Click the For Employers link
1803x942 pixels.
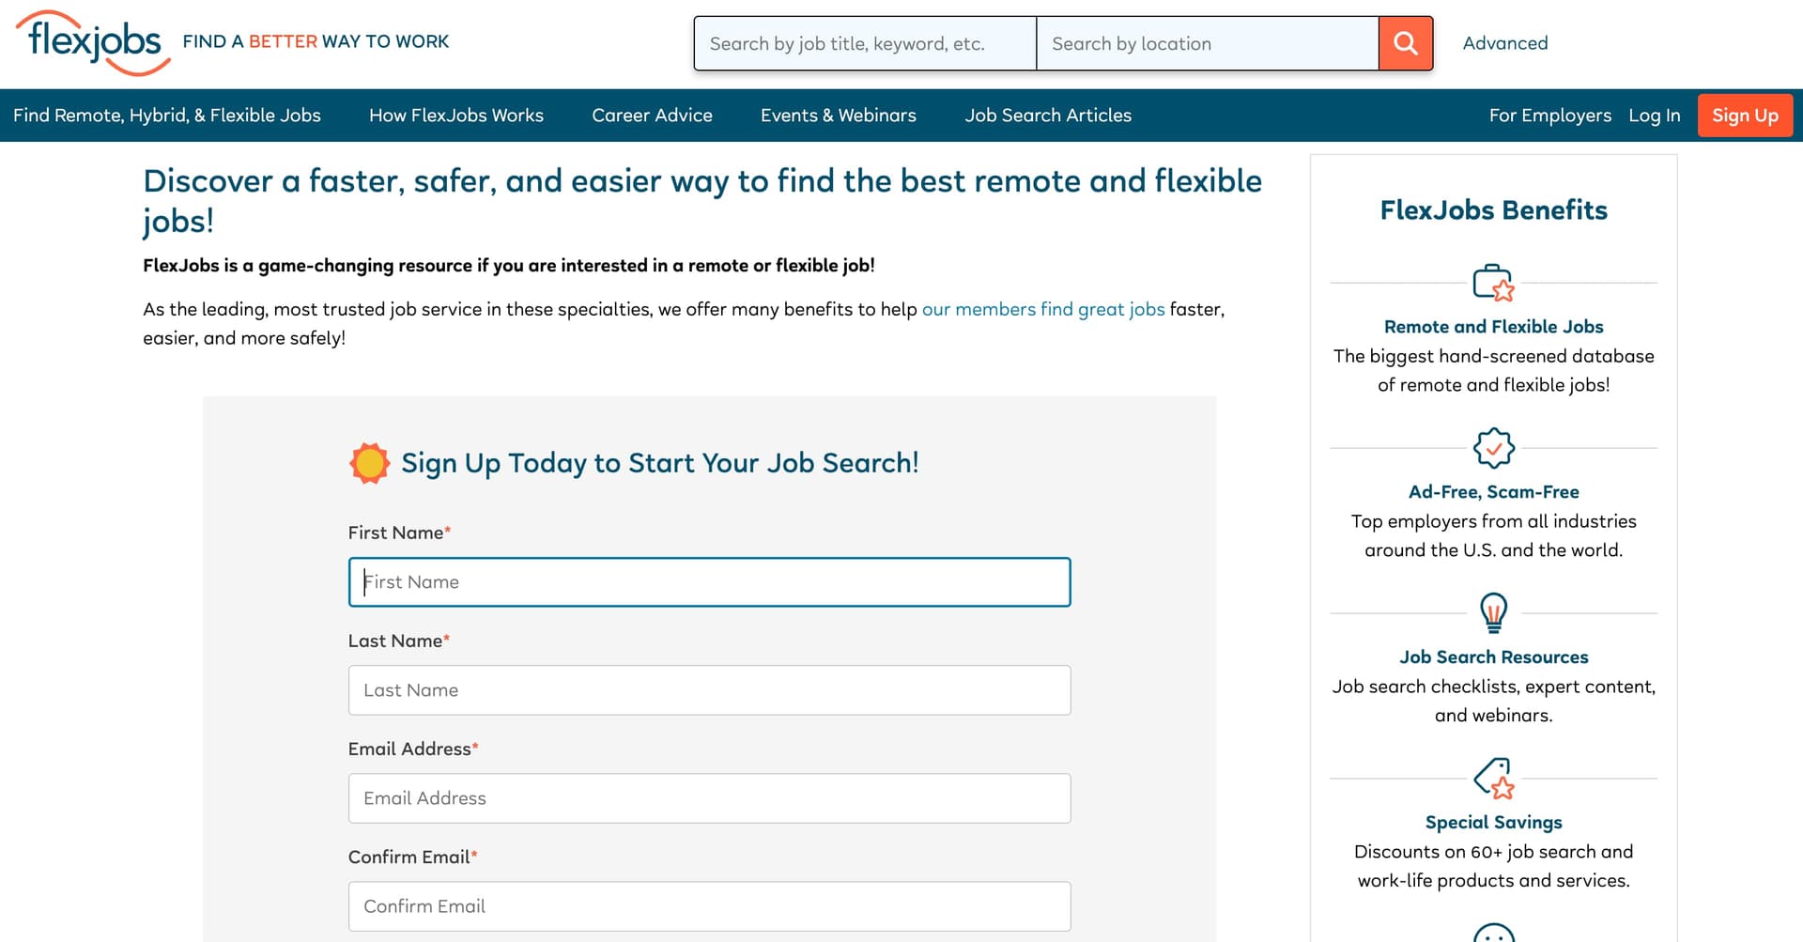pos(1549,115)
